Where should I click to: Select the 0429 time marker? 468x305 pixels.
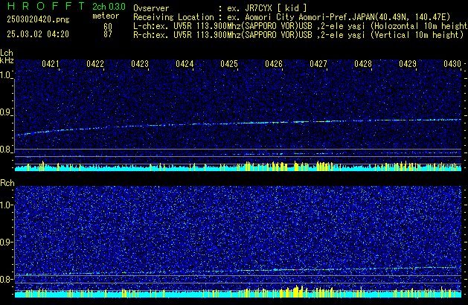click(x=408, y=64)
